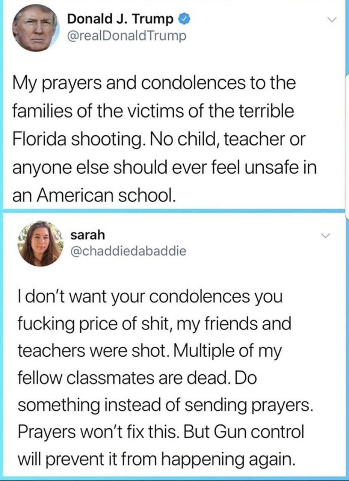Image resolution: width=349 pixels, height=481 pixels.
Task: Click the line "something instead of sending prayers."
Action: [x=165, y=405]
